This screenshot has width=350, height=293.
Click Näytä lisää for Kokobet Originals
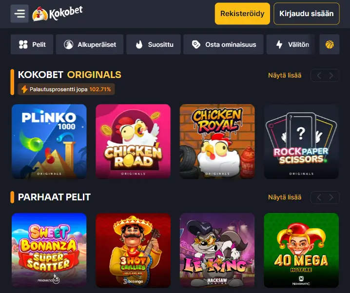pos(285,76)
